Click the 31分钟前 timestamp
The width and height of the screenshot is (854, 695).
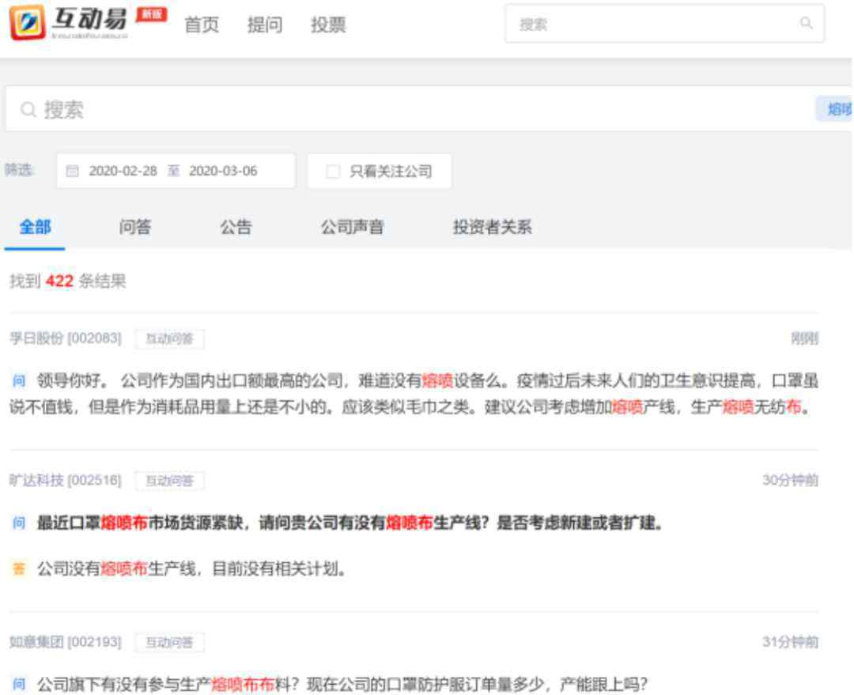(790, 641)
